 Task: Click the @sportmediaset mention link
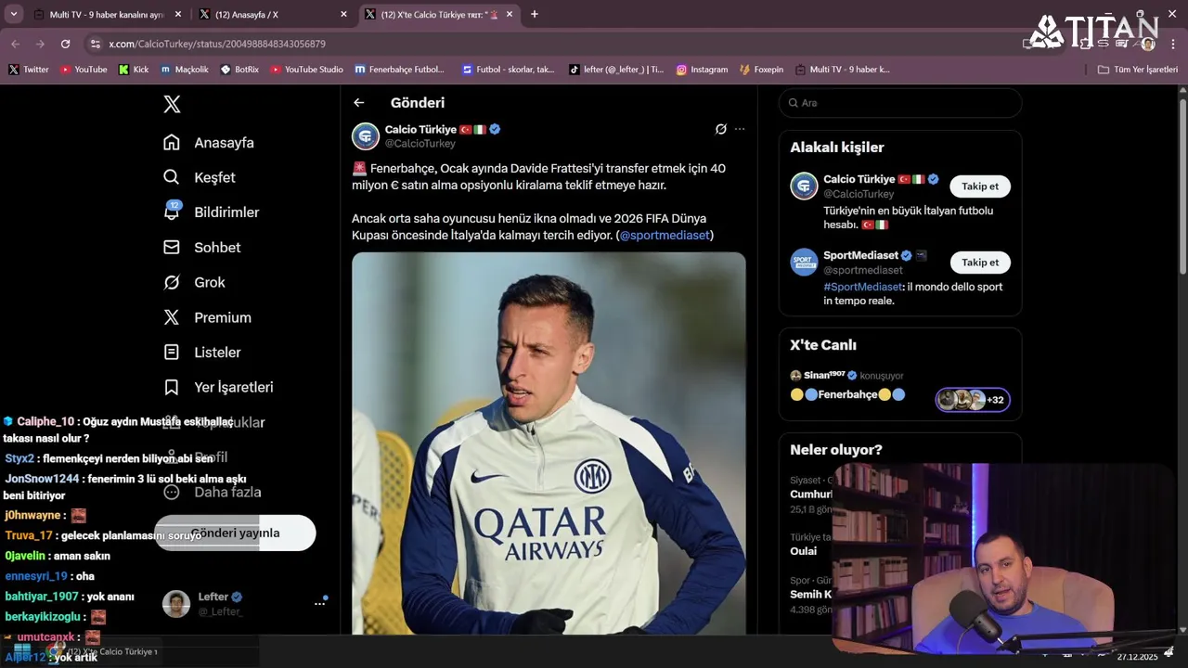tap(665, 236)
